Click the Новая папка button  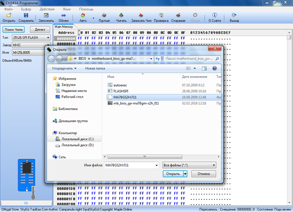pos(95,69)
